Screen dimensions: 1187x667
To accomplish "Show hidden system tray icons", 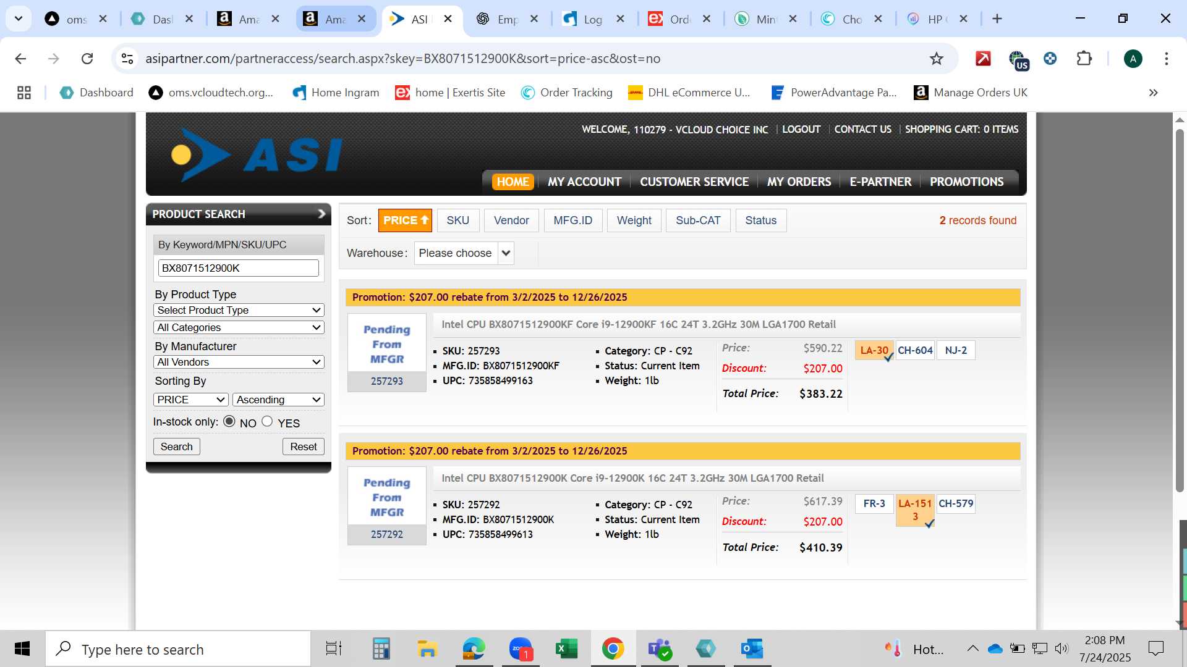I will tap(972, 648).
